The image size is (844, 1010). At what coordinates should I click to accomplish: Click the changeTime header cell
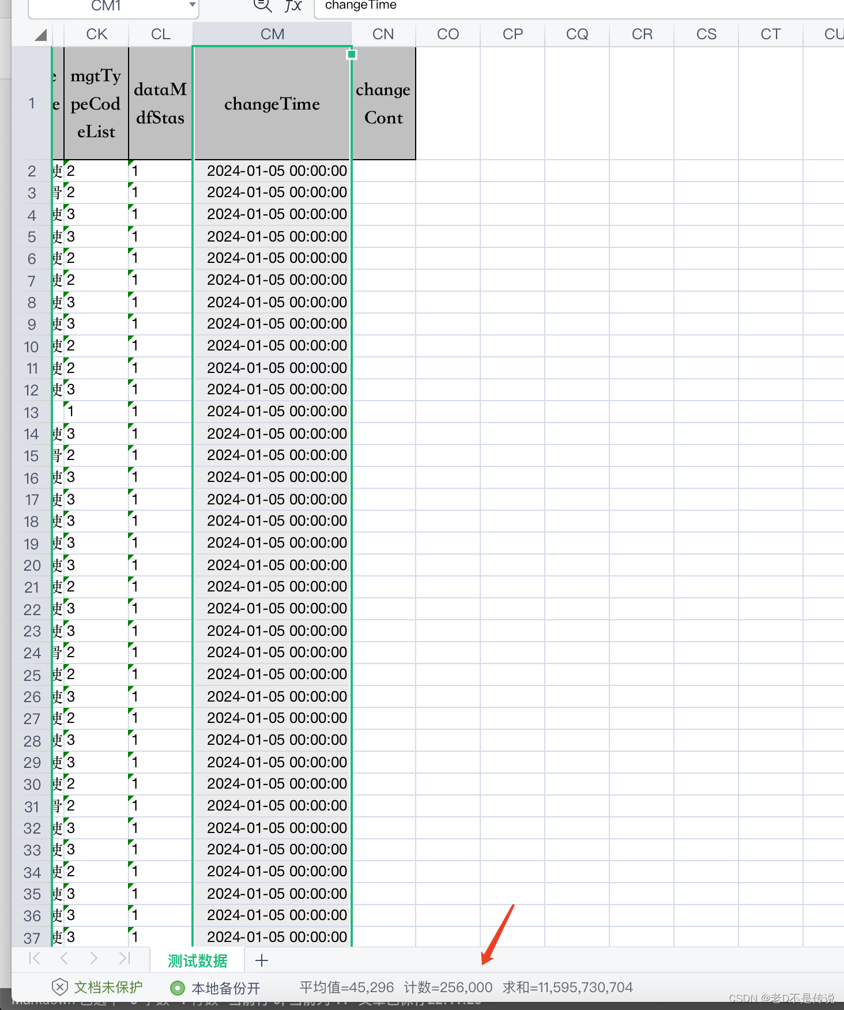[x=272, y=103]
